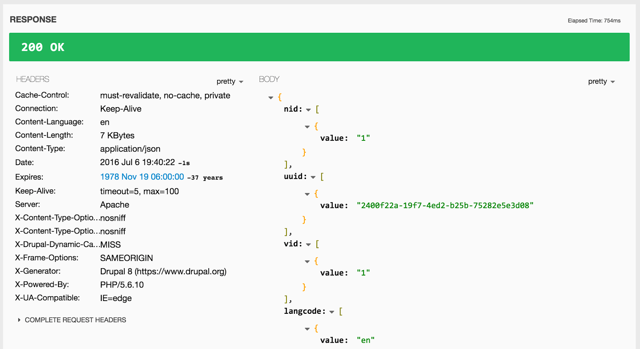Click the Content-Language value en
The image size is (640, 349).
(105, 122)
